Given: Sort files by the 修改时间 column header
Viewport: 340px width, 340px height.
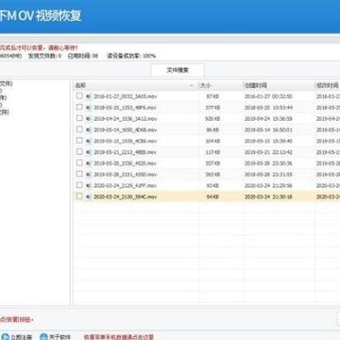Looking at the screenshot, I should click(328, 86).
